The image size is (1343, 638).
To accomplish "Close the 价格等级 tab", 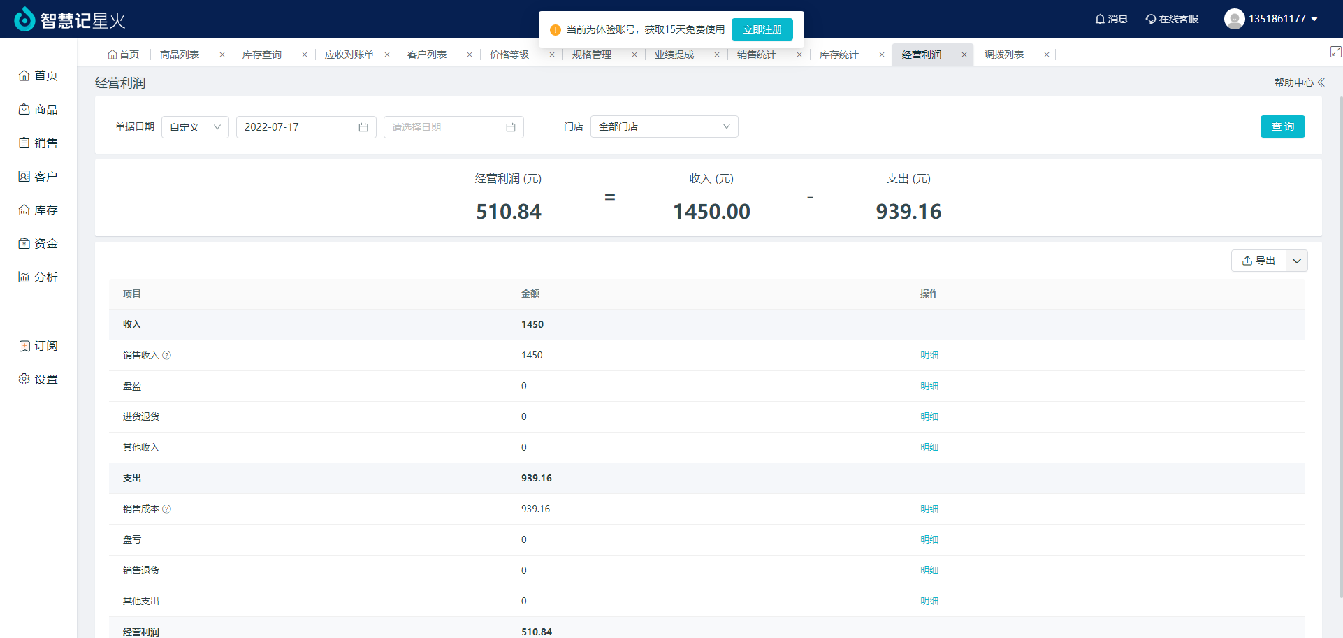I will click(552, 55).
